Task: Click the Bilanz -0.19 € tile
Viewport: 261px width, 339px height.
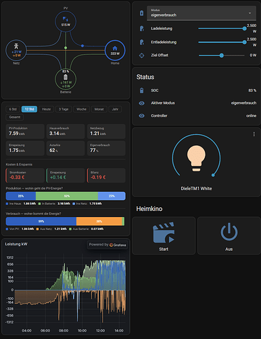Action: click(106, 176)
